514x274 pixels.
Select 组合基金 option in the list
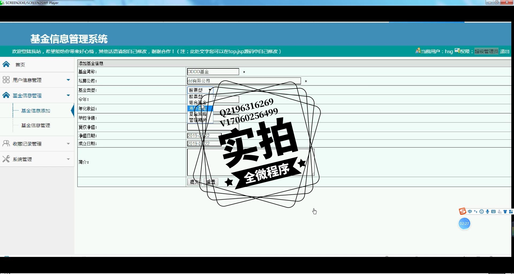[200, 102]
